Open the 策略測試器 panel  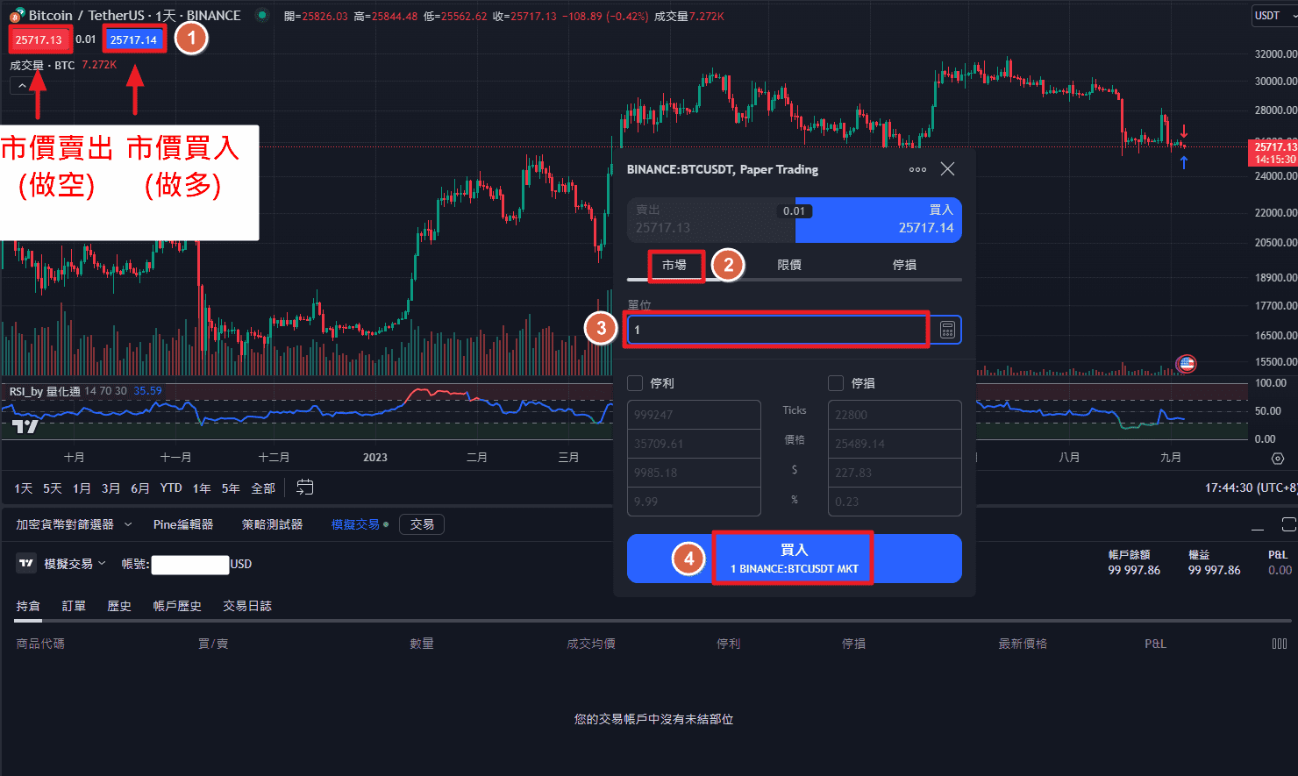272,524
